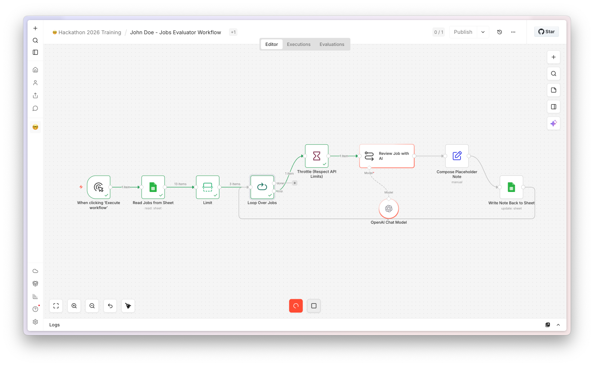Open the OpenAI Chat Model node
Screen dimensions: 594x366
click(389, 209)
